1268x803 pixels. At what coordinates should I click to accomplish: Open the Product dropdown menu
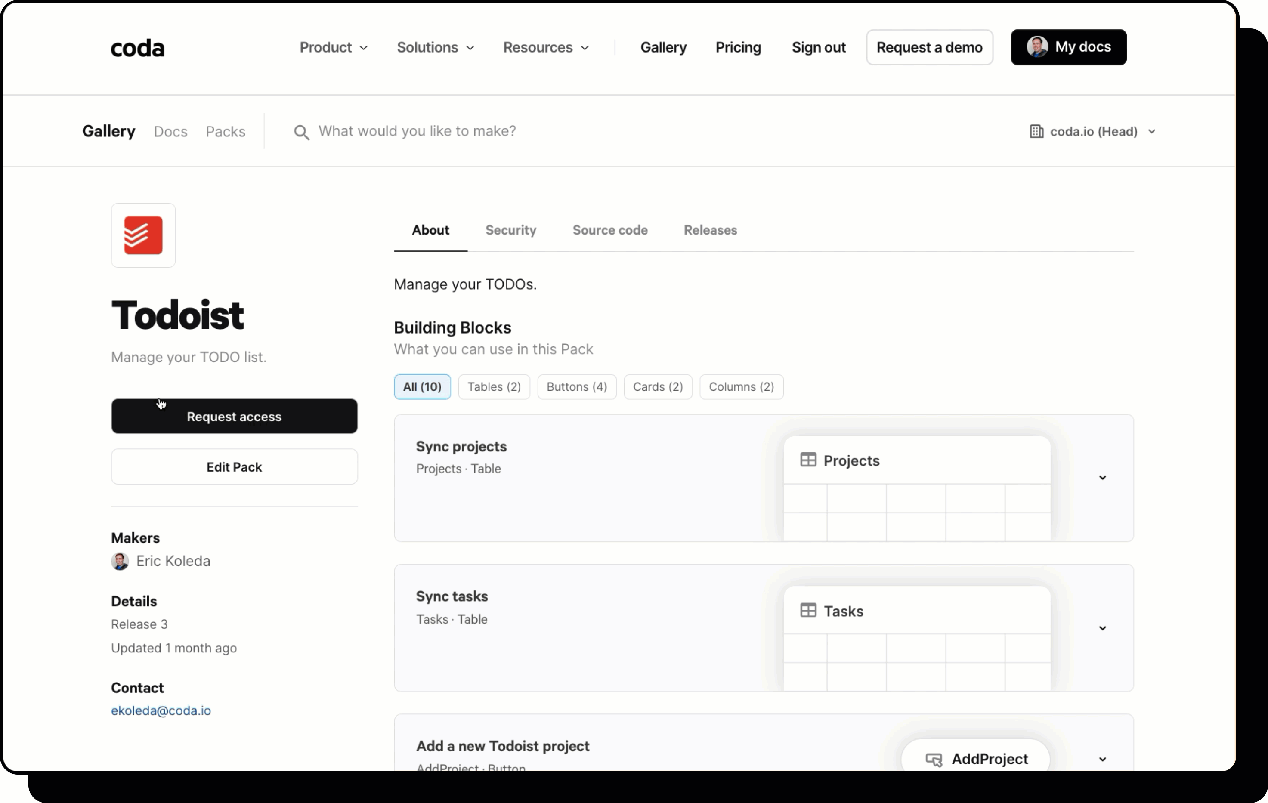333,47
